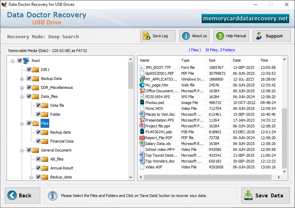Click the Photos.psd Photoshop file icon
The height and width of the screenshot is (208, 295).
tap(142, 102)
